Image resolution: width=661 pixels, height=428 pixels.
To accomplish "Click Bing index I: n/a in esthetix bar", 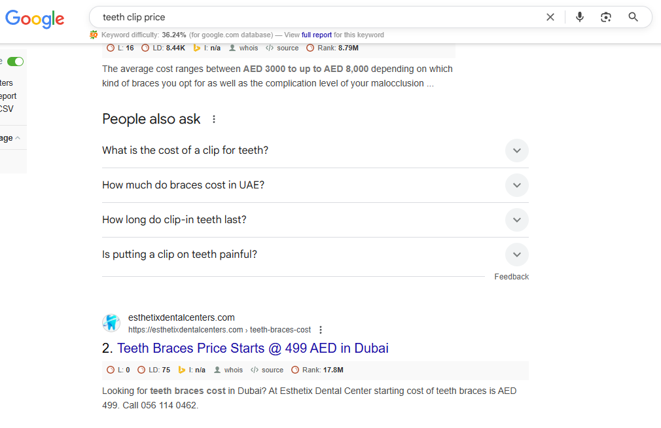I will 191,370.
